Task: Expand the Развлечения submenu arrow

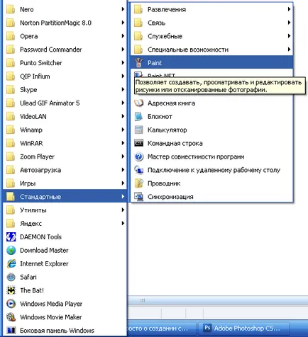Action: point(289,9)
